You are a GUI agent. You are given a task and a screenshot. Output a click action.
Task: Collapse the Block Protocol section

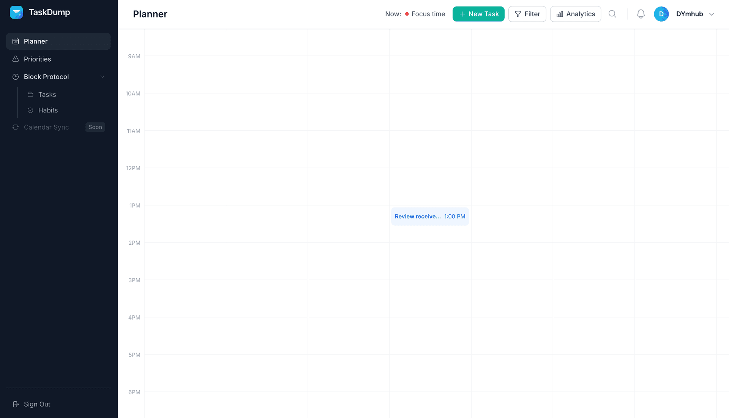pyautogui.click(x=102, y=76)
